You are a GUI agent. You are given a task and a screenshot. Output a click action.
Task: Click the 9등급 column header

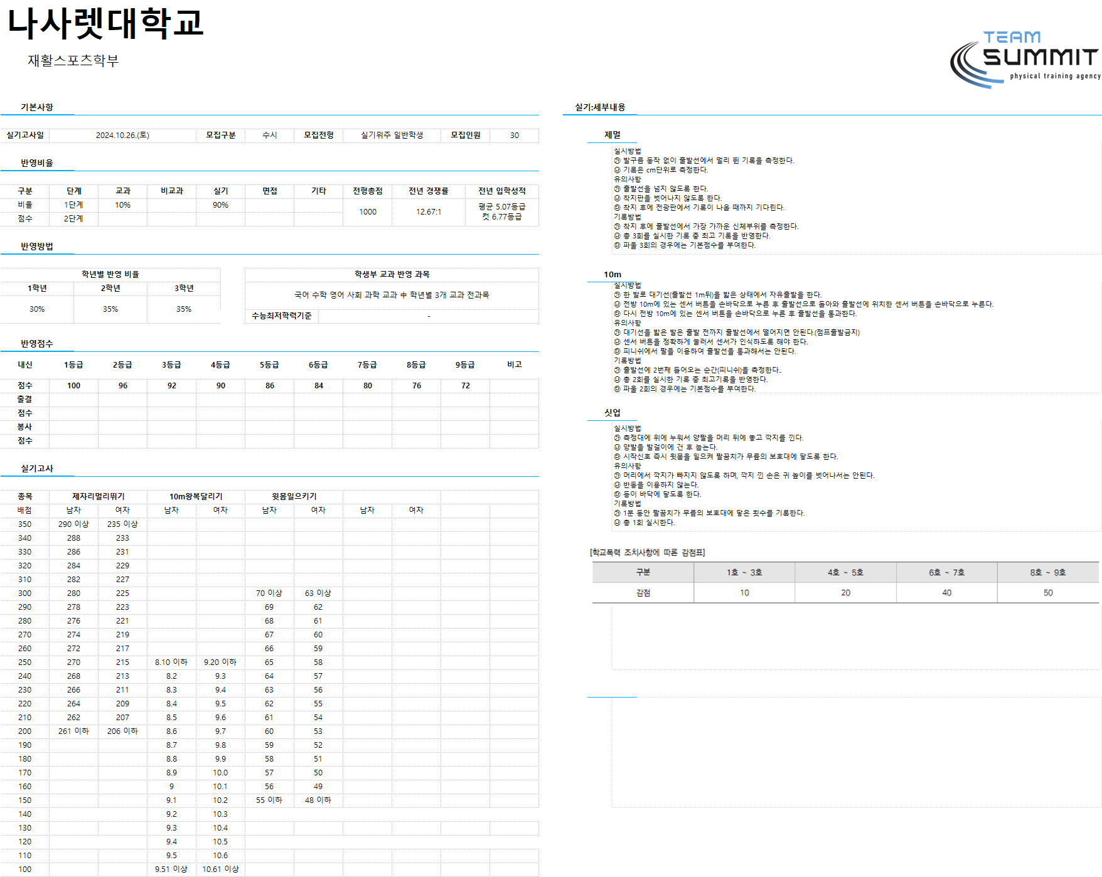click(x=466, y=365)
